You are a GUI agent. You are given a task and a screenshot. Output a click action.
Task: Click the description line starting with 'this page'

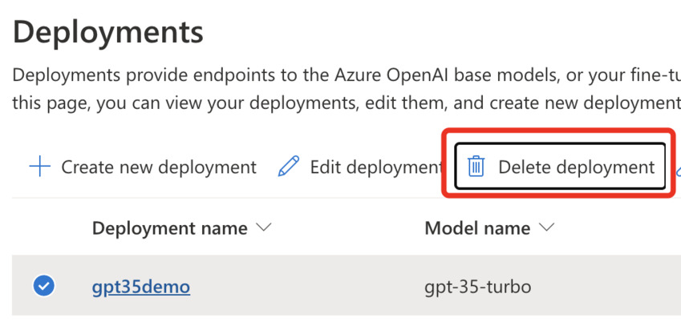coord(347,104)
